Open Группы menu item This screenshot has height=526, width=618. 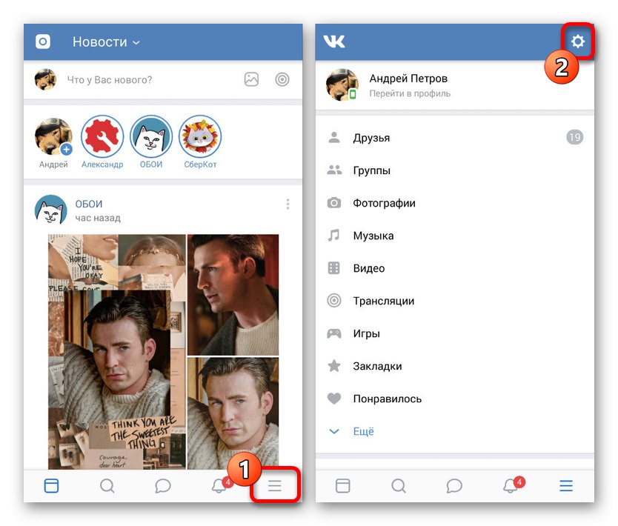coord(455,170)
